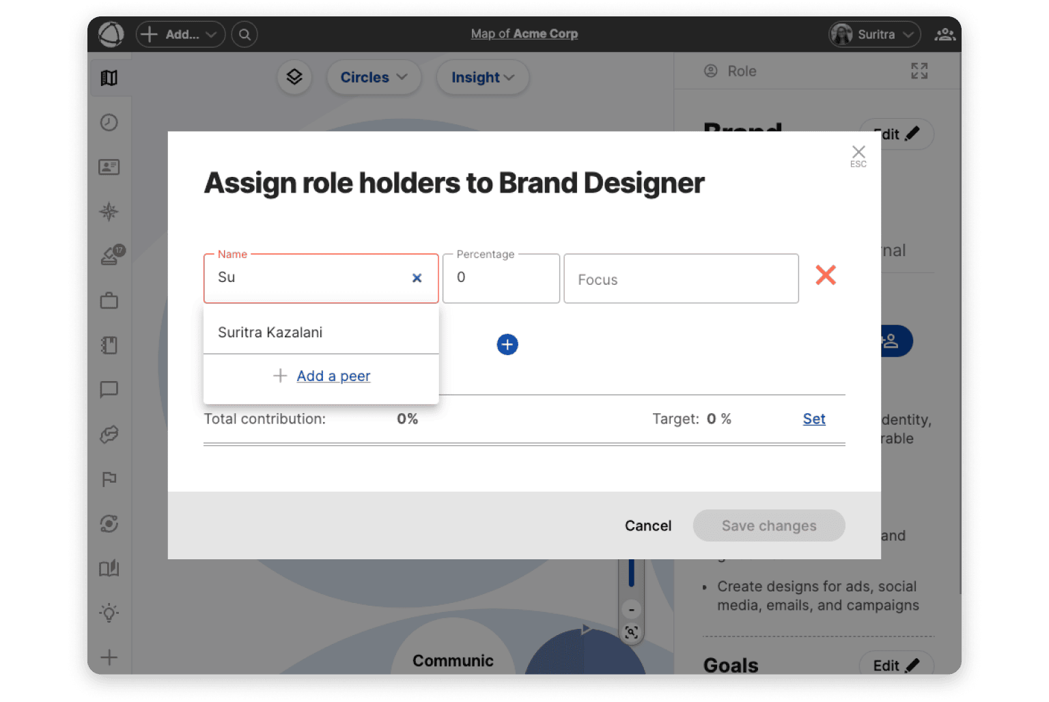Viewport: 1049px width, 702px height.
Task: Click into the Focus input field
Action: (681, 279)
